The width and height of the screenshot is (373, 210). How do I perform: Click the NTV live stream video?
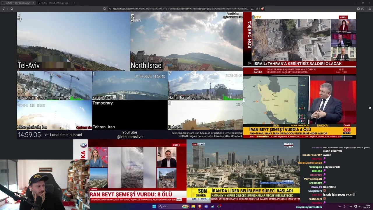coord(300,43)
